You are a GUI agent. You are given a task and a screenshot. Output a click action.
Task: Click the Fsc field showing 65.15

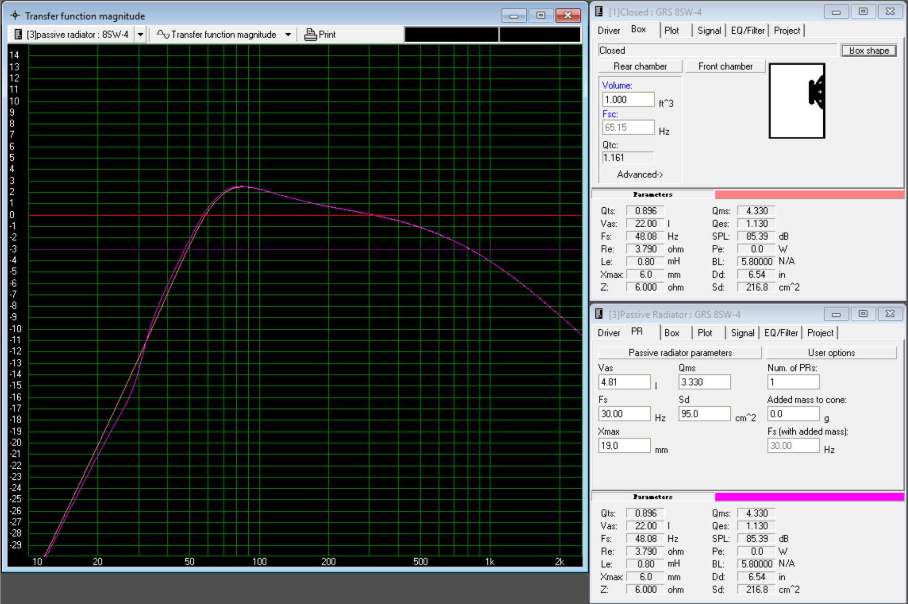628,127
